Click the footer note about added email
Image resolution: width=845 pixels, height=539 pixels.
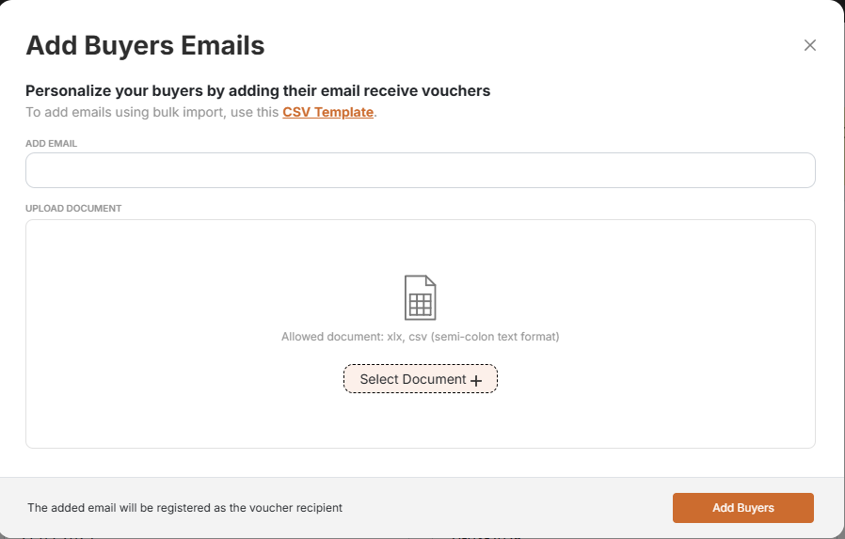pos(184,508)
